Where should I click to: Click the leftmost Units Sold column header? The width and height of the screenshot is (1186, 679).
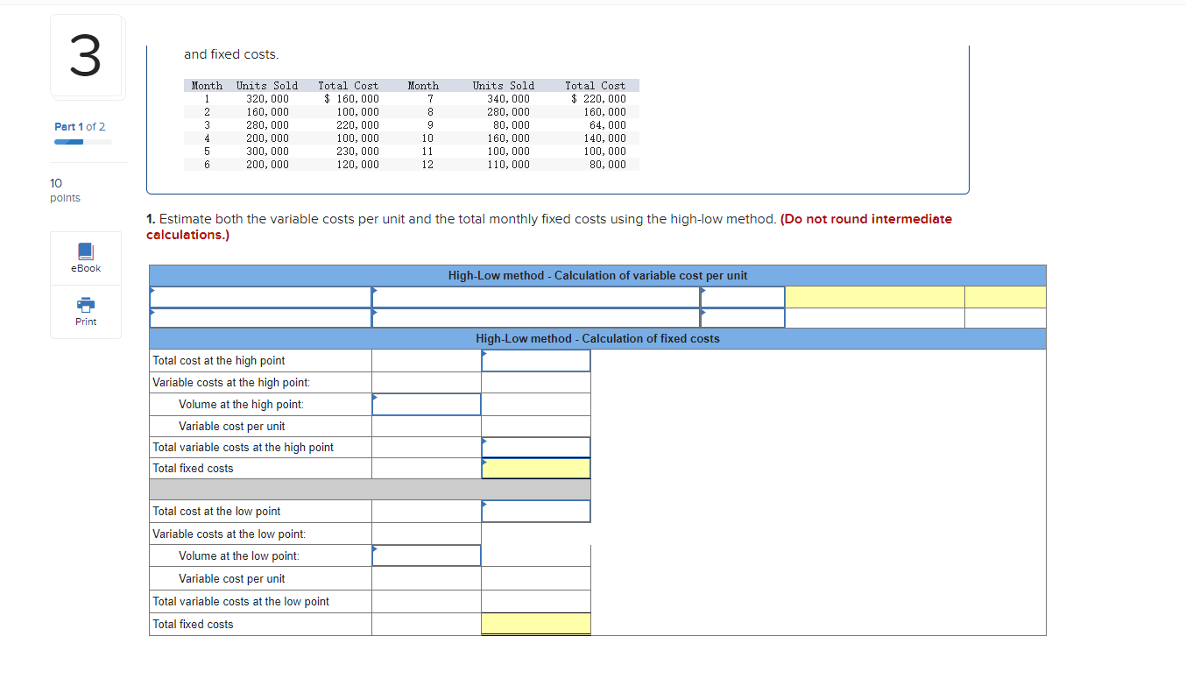267,85
